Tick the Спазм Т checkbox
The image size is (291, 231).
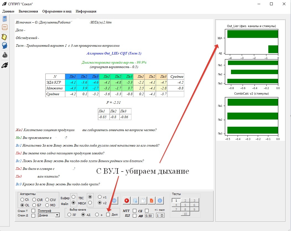(x=33, y=211)
